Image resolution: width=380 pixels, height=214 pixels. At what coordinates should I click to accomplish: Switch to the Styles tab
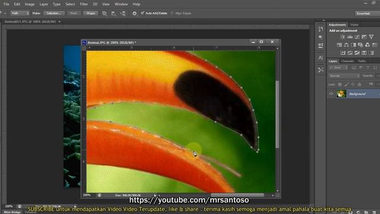[354, 25]
